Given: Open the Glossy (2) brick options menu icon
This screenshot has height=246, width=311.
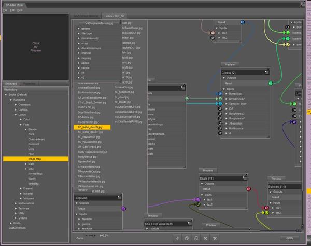Looking at the screenshot, I should 266,73.
